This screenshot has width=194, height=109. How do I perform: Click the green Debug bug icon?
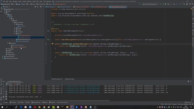163,4
